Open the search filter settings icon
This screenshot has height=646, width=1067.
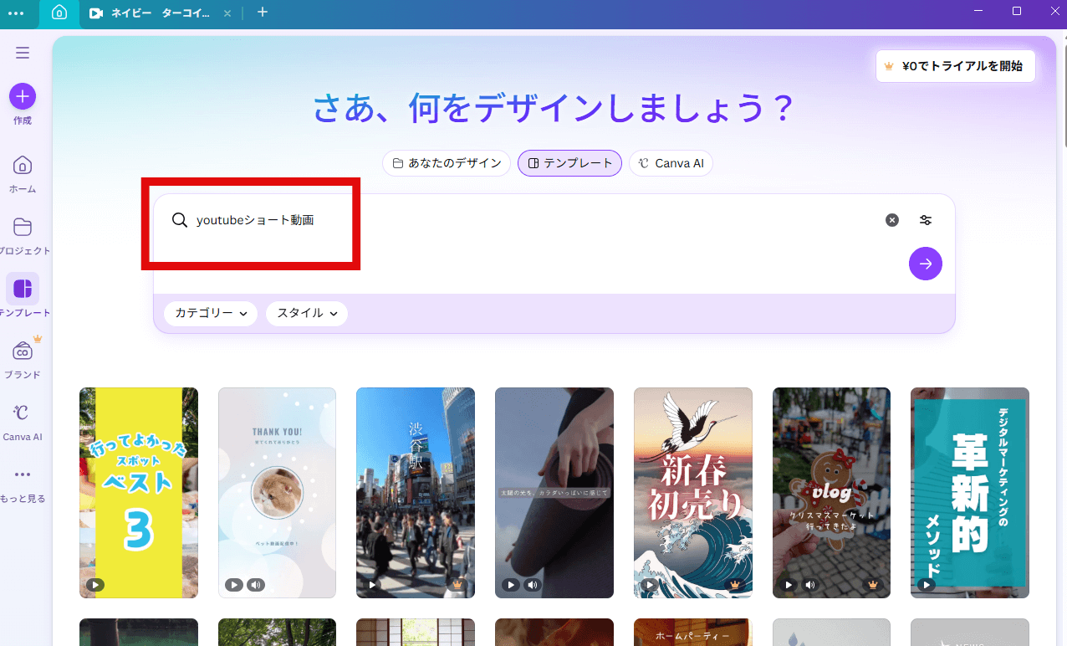[925, 219]
